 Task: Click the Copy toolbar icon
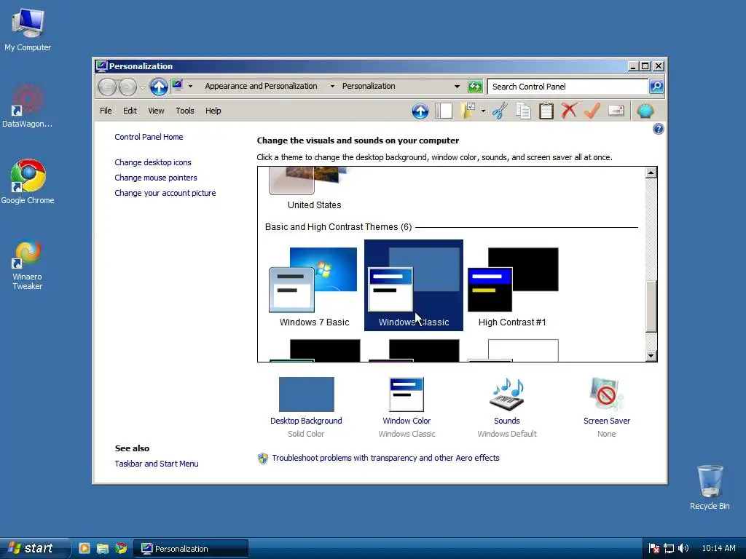click(523, 111)
